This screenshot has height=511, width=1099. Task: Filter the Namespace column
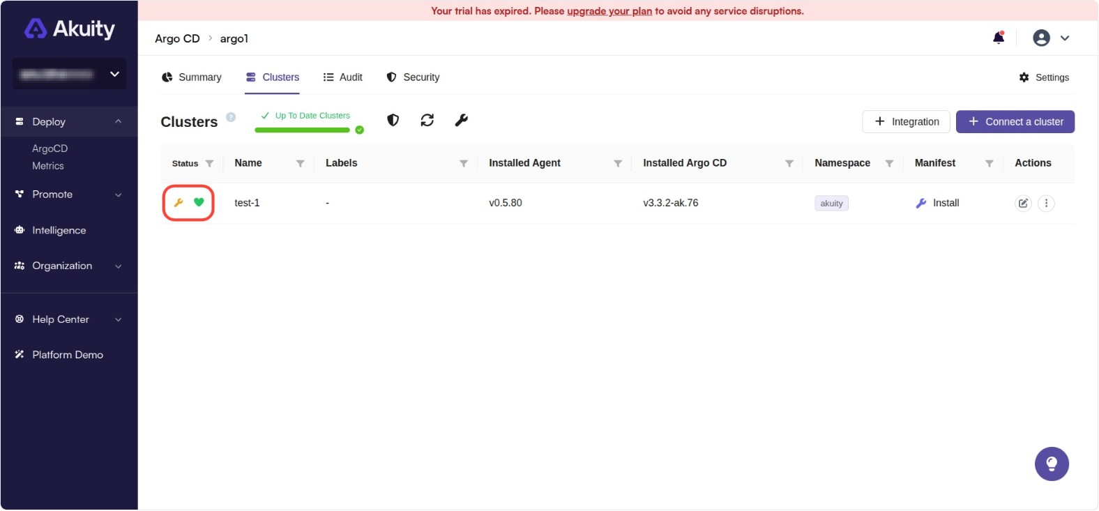[889, 163]
